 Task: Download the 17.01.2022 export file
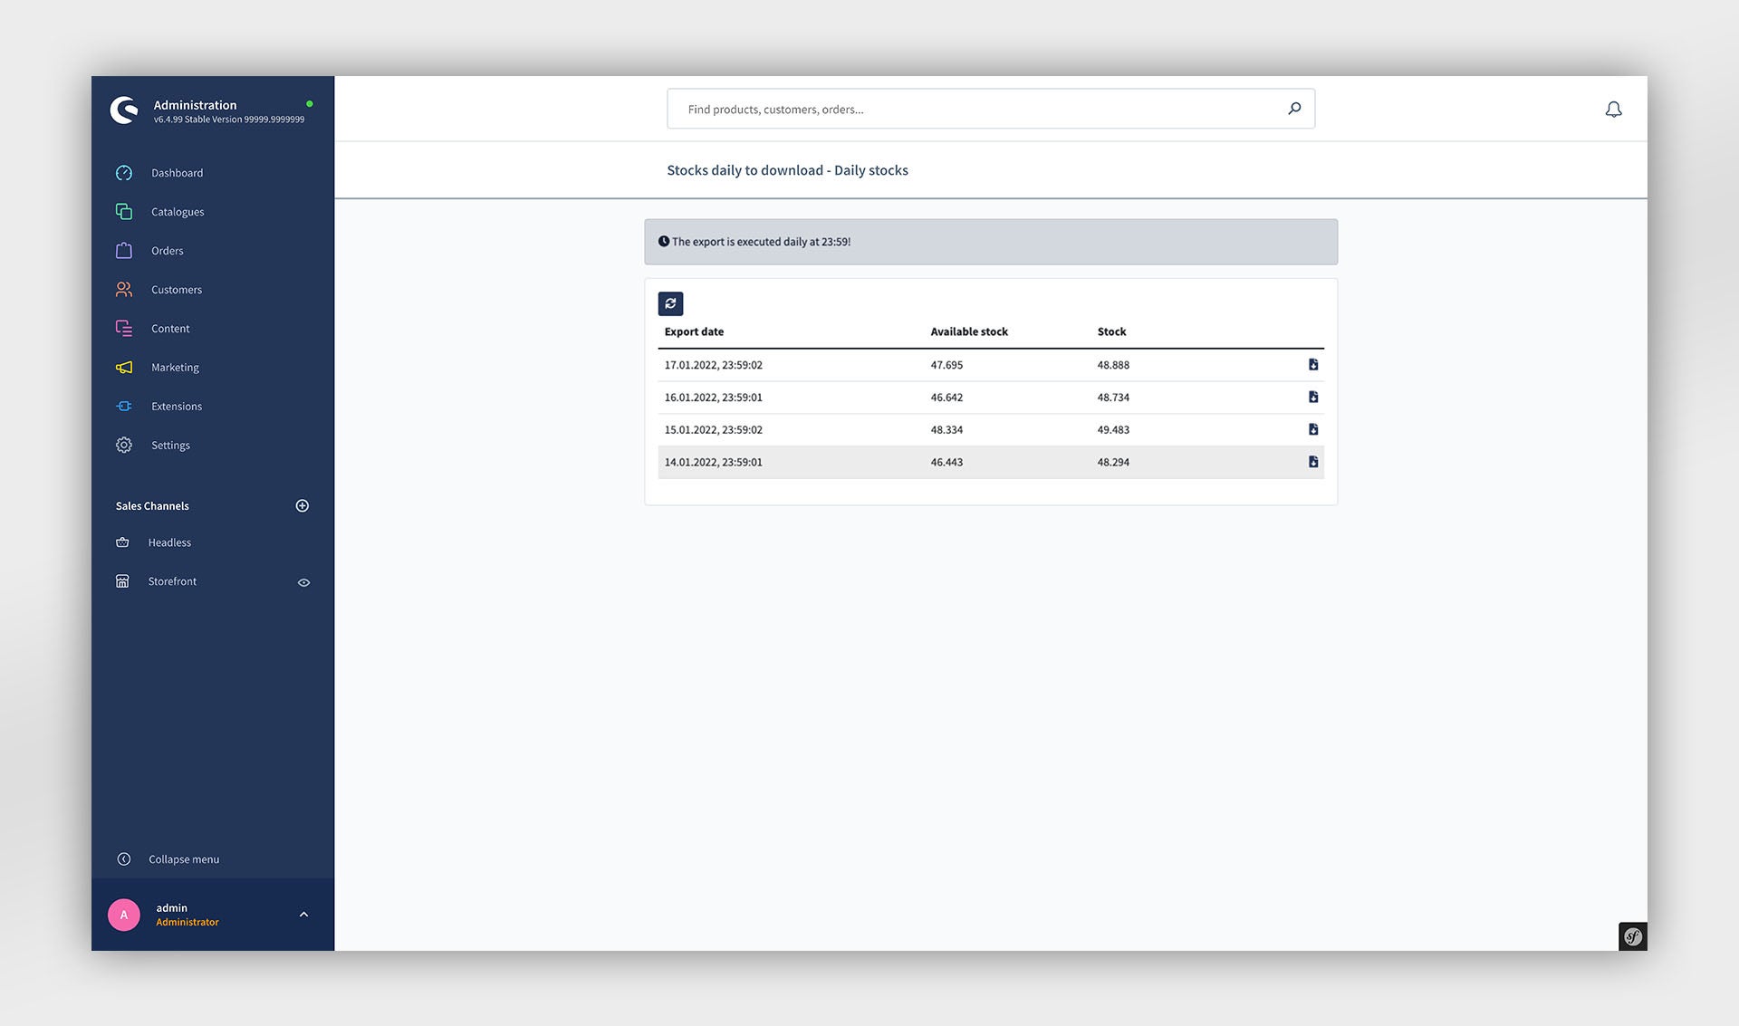1313,365
